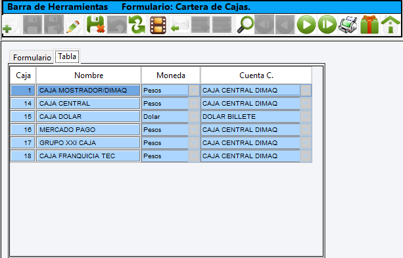Screen dimensions: 403x258
Task: Click the green gift box icon
Action: [x=369, y=25]
